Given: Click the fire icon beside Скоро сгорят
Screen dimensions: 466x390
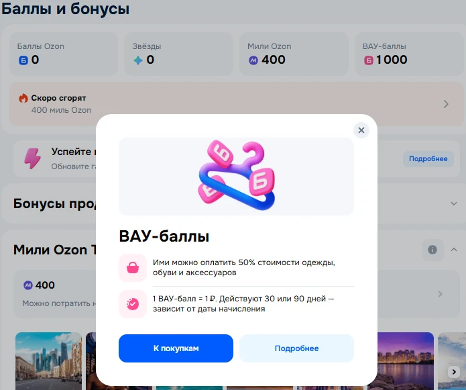Looking at the screenshot, I should [23, 98].
